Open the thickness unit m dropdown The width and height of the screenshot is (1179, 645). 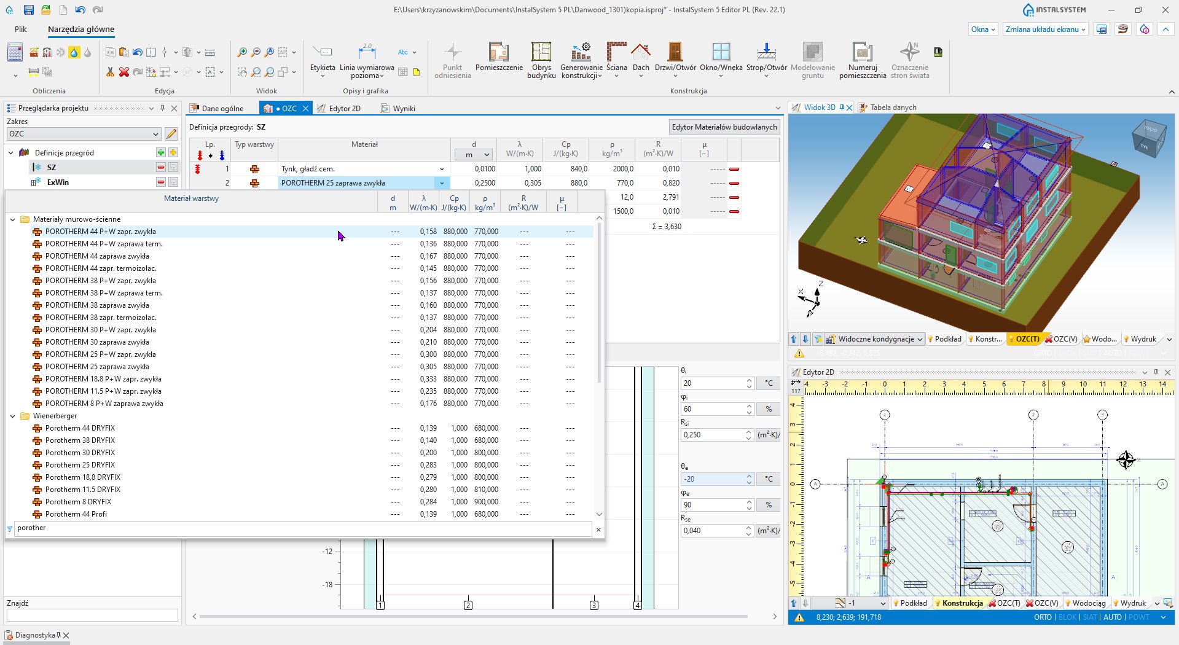tap(474, 155)
